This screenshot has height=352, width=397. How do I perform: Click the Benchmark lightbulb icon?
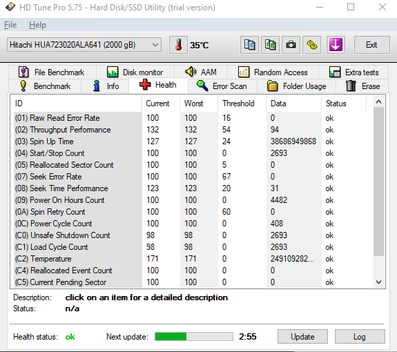23,86
